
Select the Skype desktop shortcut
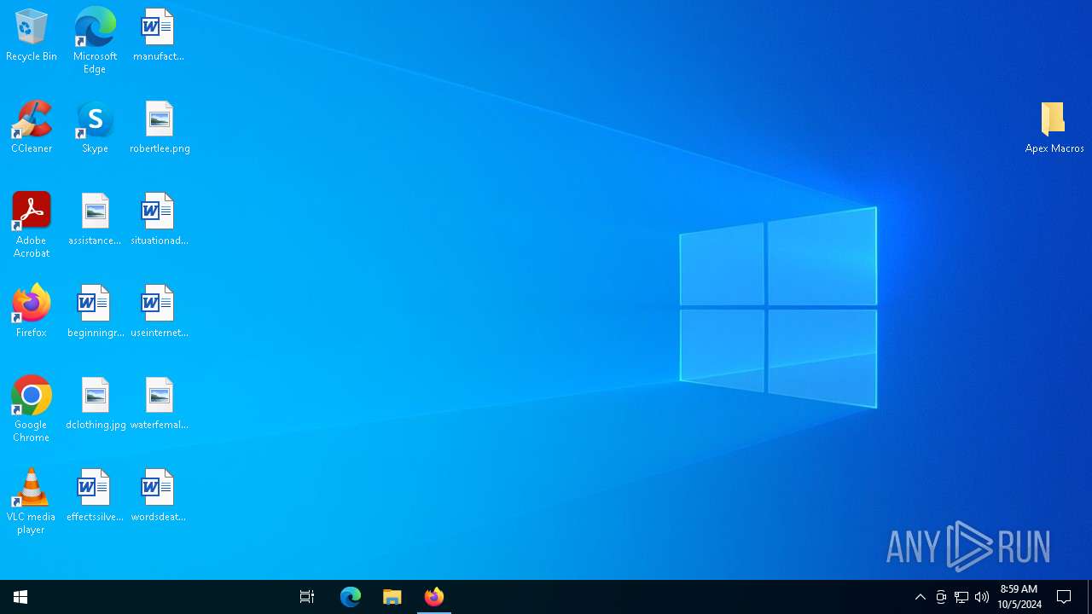(95, 127)
